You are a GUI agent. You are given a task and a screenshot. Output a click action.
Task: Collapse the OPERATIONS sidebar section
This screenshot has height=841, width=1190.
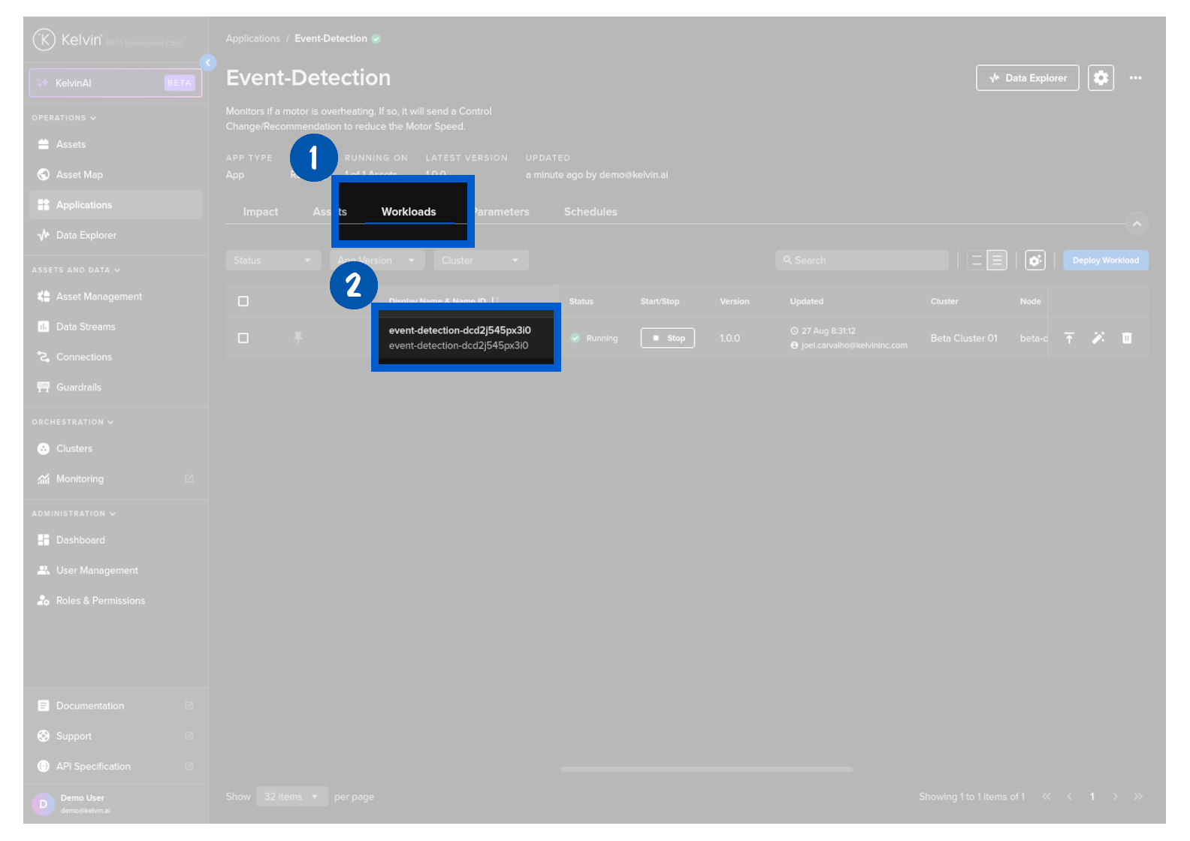[64, 118]
